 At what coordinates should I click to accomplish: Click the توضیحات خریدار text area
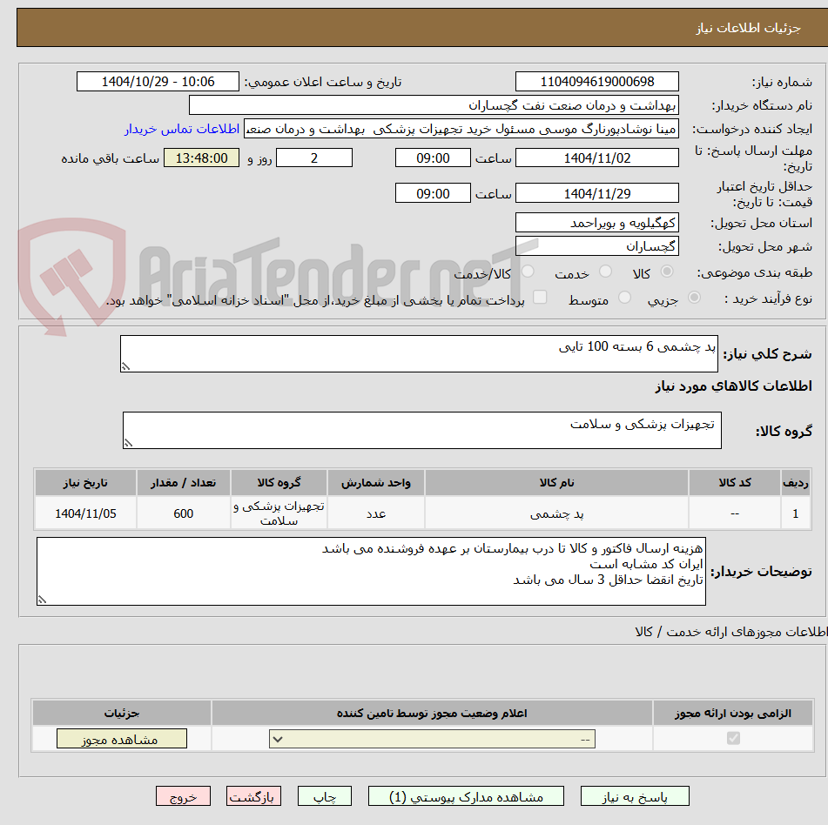(x=371, y=571)
